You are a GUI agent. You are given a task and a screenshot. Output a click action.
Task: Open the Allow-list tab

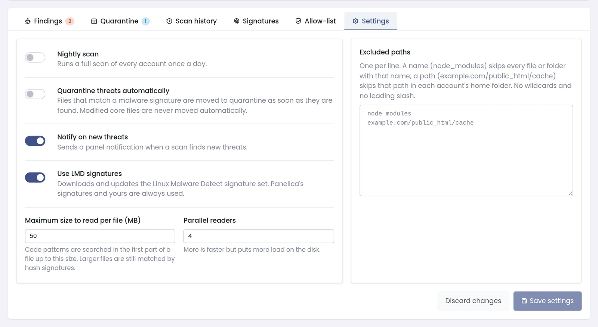tap(315, 21)
